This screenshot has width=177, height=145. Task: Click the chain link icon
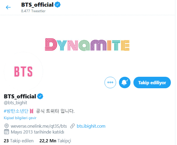[x=72, y=126]
